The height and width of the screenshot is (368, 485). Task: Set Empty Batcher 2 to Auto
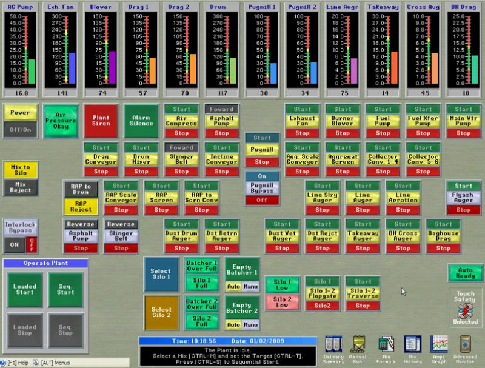click(x=233, y=324)
